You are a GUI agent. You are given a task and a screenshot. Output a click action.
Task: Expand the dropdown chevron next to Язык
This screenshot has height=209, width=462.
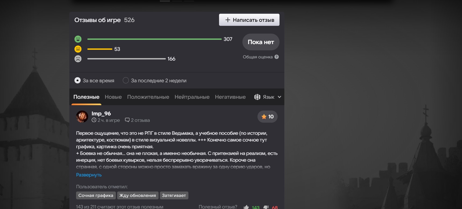[x=279, y=97]
